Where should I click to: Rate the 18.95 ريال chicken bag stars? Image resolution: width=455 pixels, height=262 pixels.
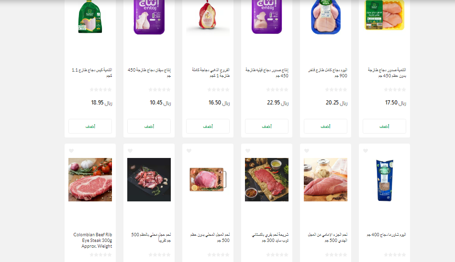point(100,90)
